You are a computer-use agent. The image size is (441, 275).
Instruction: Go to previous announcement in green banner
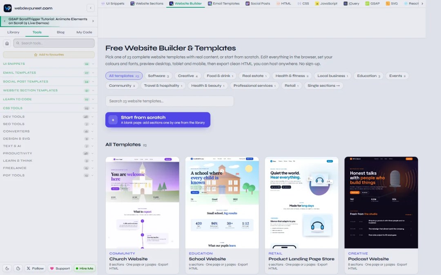coord(4,21)
